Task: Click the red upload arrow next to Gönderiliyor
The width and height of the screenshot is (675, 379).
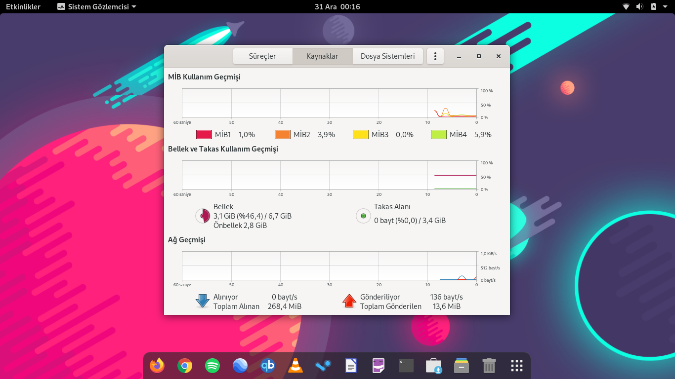Action: click(349, 301)
